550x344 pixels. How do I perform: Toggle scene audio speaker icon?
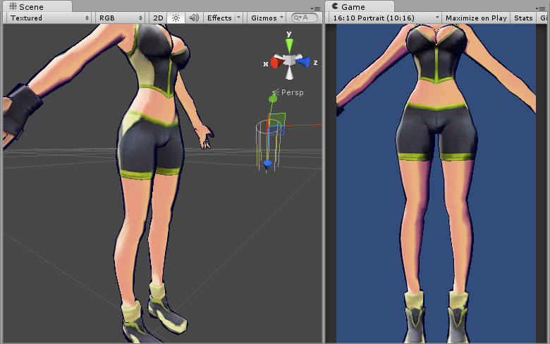[x=194, y=18]
